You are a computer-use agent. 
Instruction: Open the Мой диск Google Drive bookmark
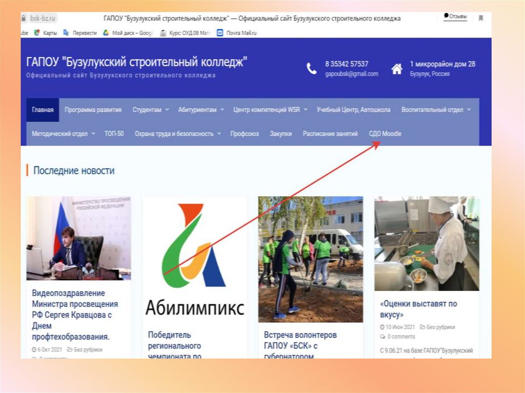coord(128,33)
